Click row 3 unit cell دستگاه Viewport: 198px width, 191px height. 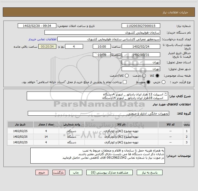point(71,142)
